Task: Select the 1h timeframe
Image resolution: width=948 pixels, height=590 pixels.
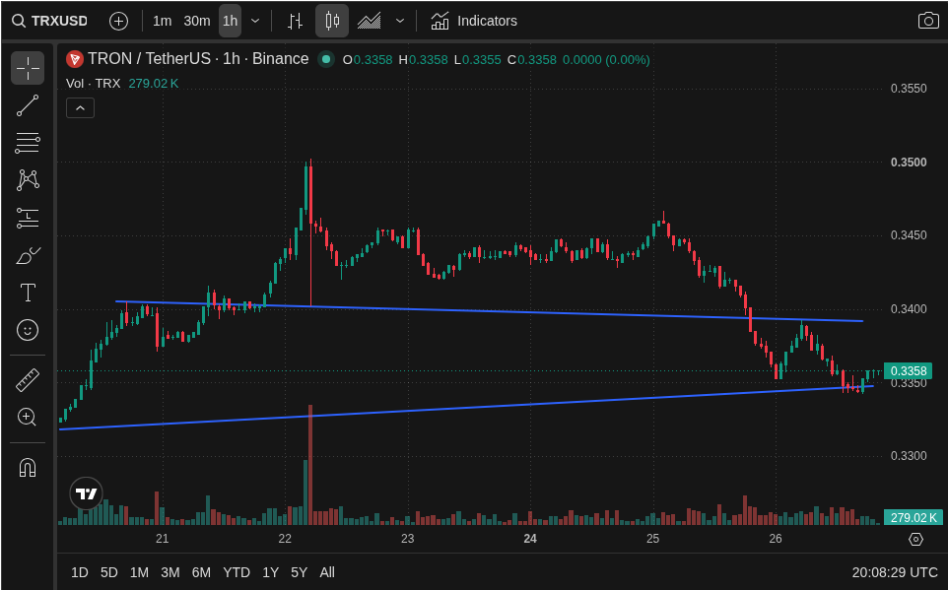Action: (231, 21)
